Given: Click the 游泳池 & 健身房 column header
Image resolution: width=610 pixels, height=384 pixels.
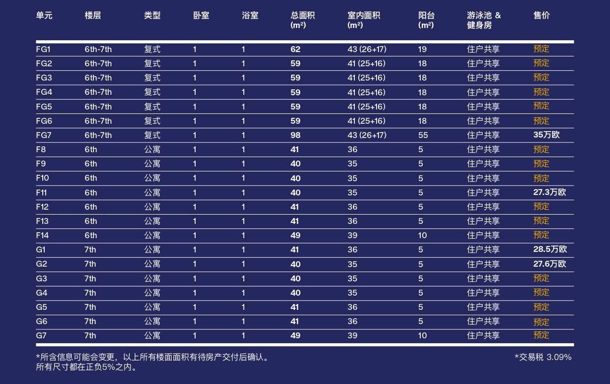Looking at the screenshot, I should pos(484,20).
